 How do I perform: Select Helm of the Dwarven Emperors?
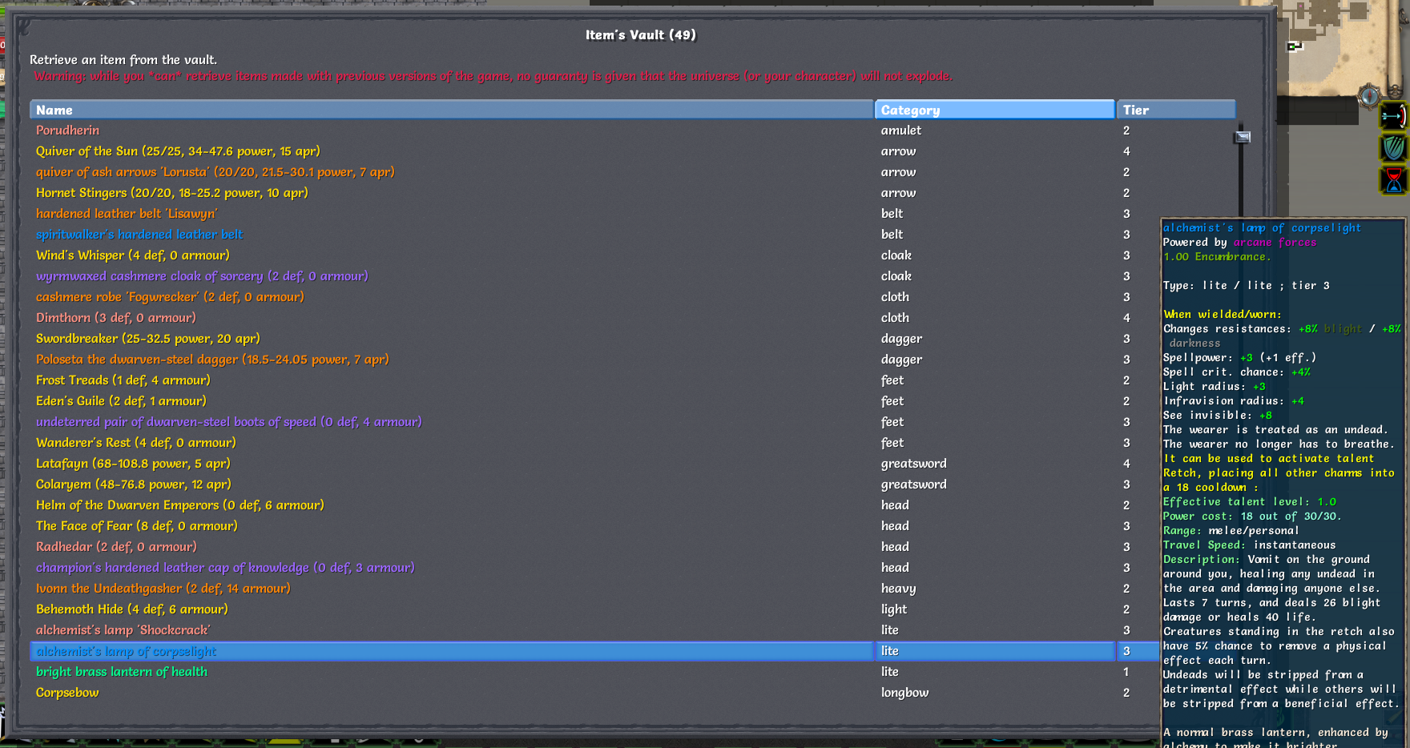[x=452, y=505]
